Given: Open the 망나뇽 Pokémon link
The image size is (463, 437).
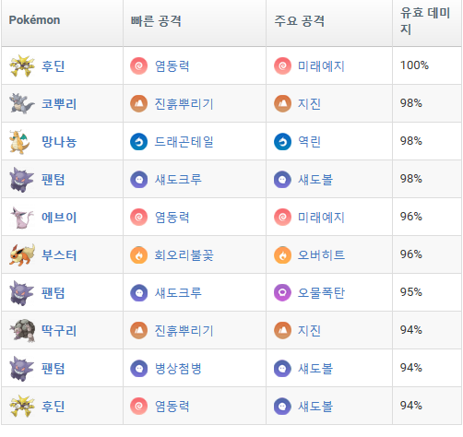Looking at the screenshot, I should [x=59, y=142].
